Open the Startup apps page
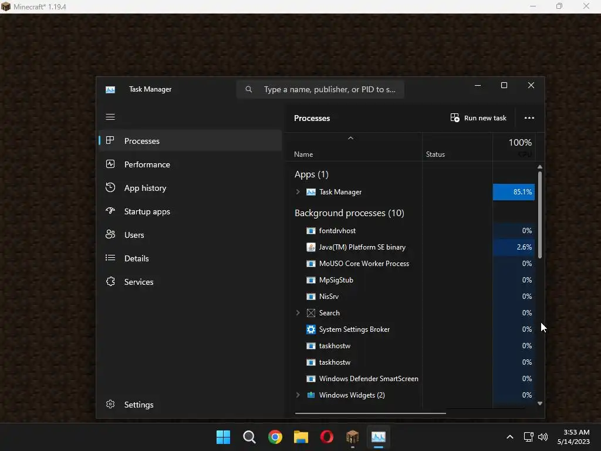Screen dimensions: 601x451 [190, 211]
